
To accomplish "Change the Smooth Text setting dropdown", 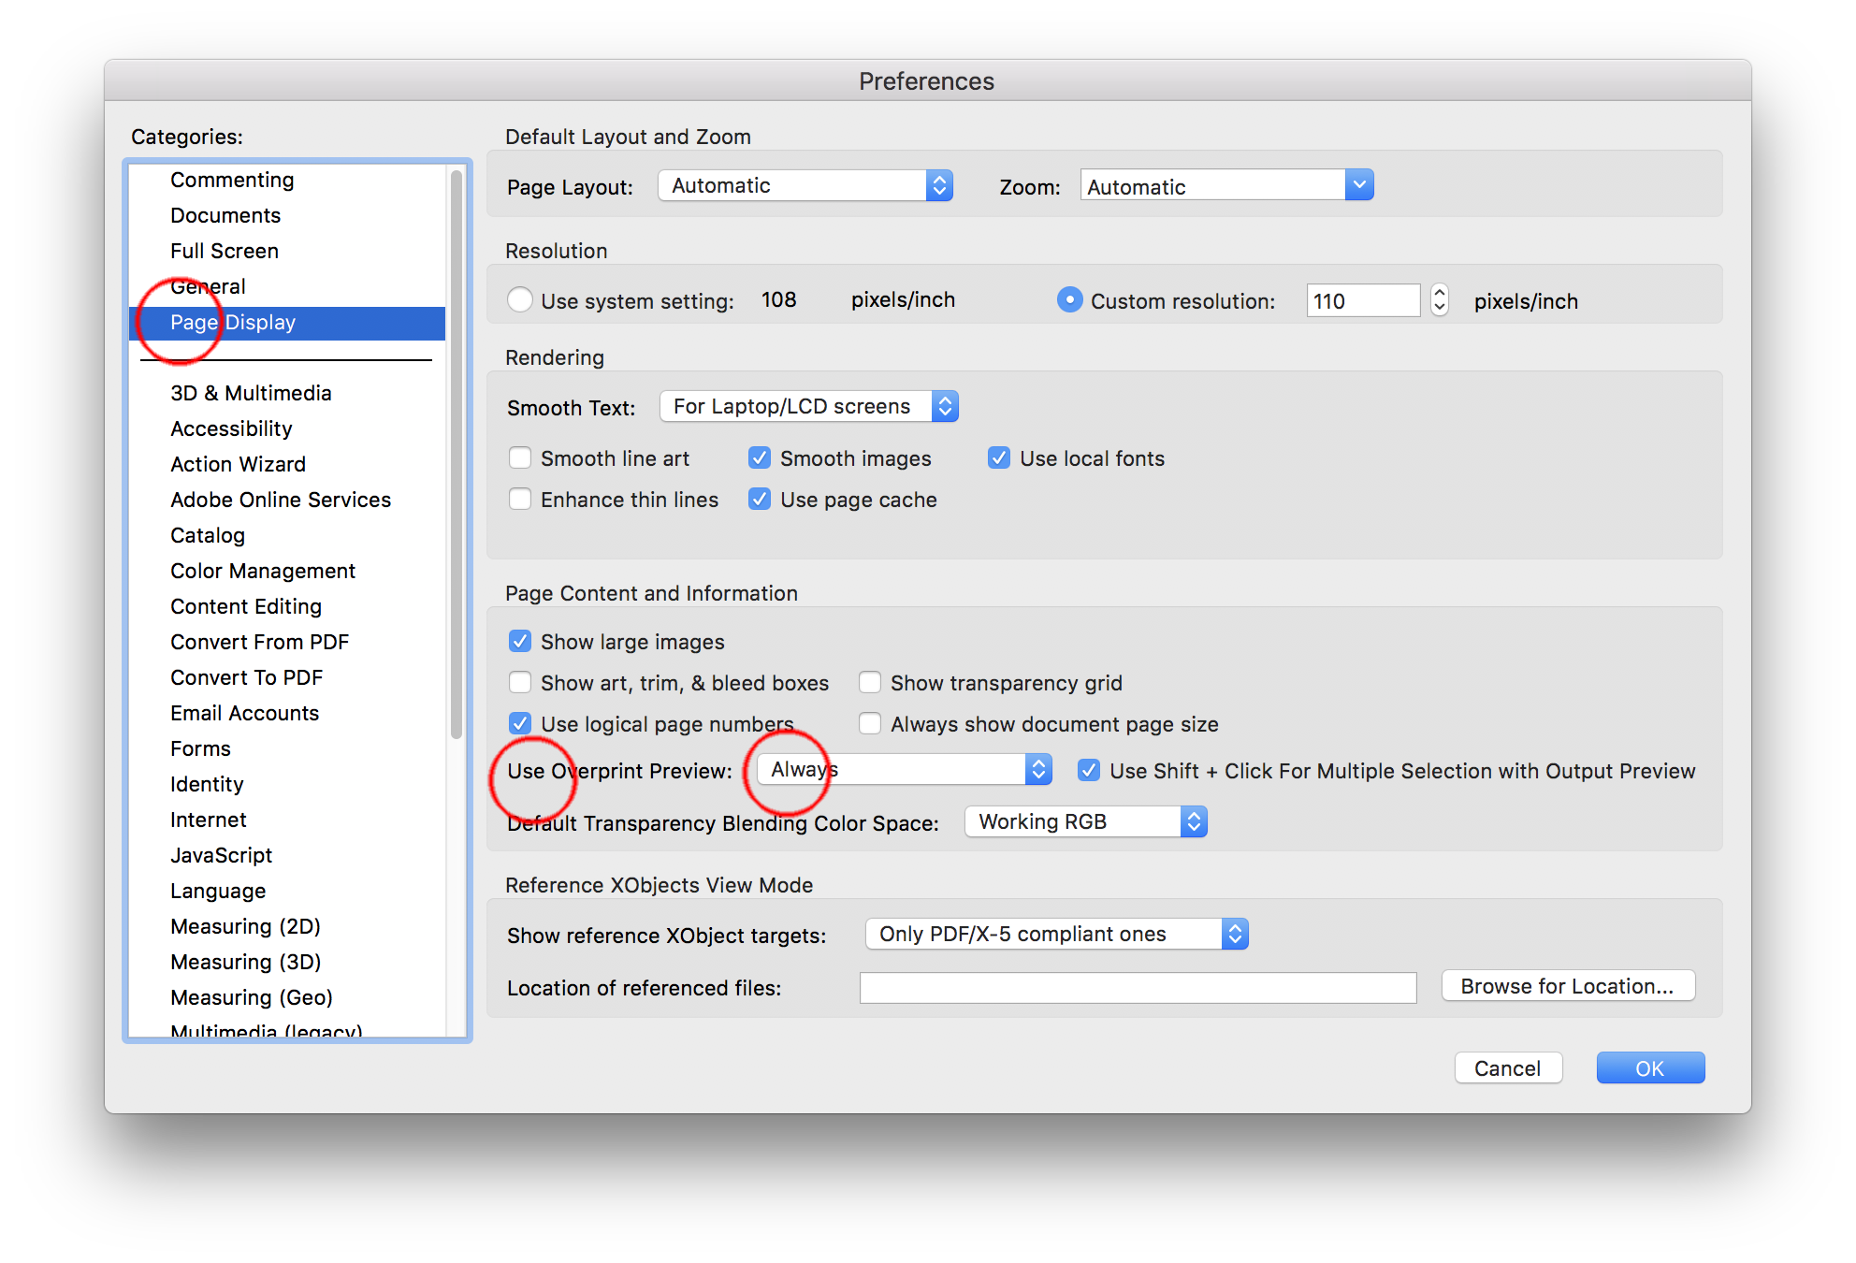I will (x=808, y=406).
